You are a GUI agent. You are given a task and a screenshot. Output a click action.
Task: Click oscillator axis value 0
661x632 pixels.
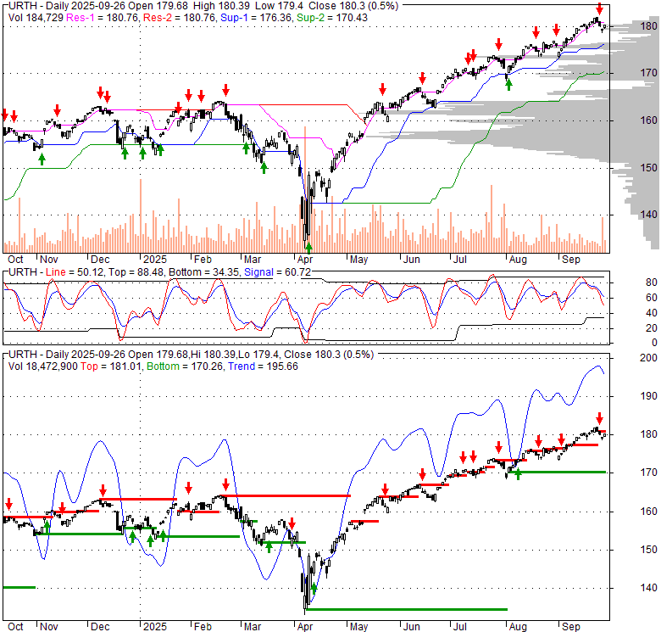(x=654, y=343)
